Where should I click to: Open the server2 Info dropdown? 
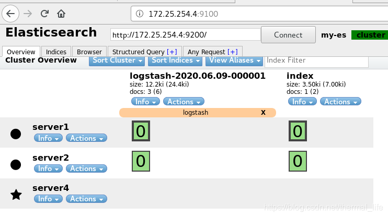click(48, 168)
